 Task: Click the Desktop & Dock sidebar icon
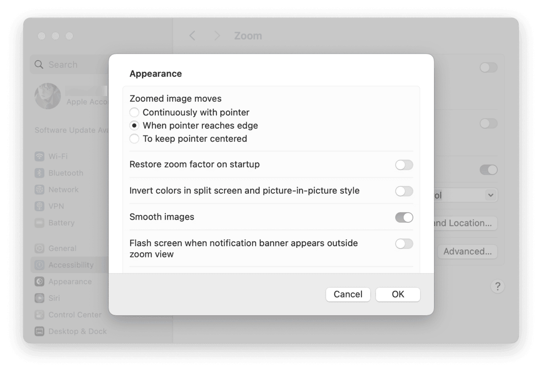tap(40, 331)
